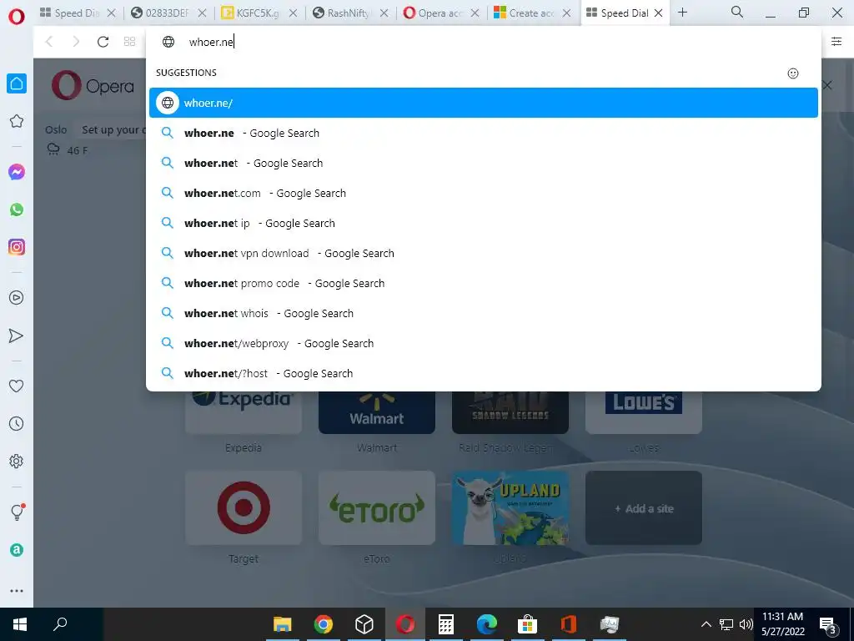Click the '+ Add a site' tile

pyautogui.click(x=644, y=507)
